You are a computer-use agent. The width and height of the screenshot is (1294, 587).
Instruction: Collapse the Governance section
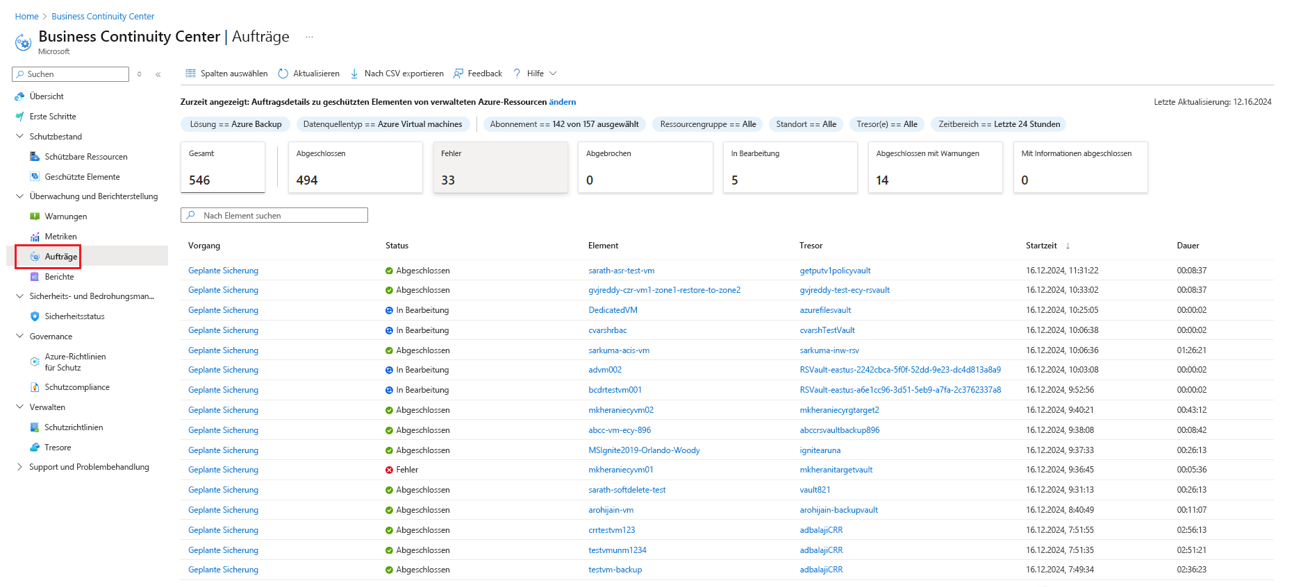coord(19,337)
